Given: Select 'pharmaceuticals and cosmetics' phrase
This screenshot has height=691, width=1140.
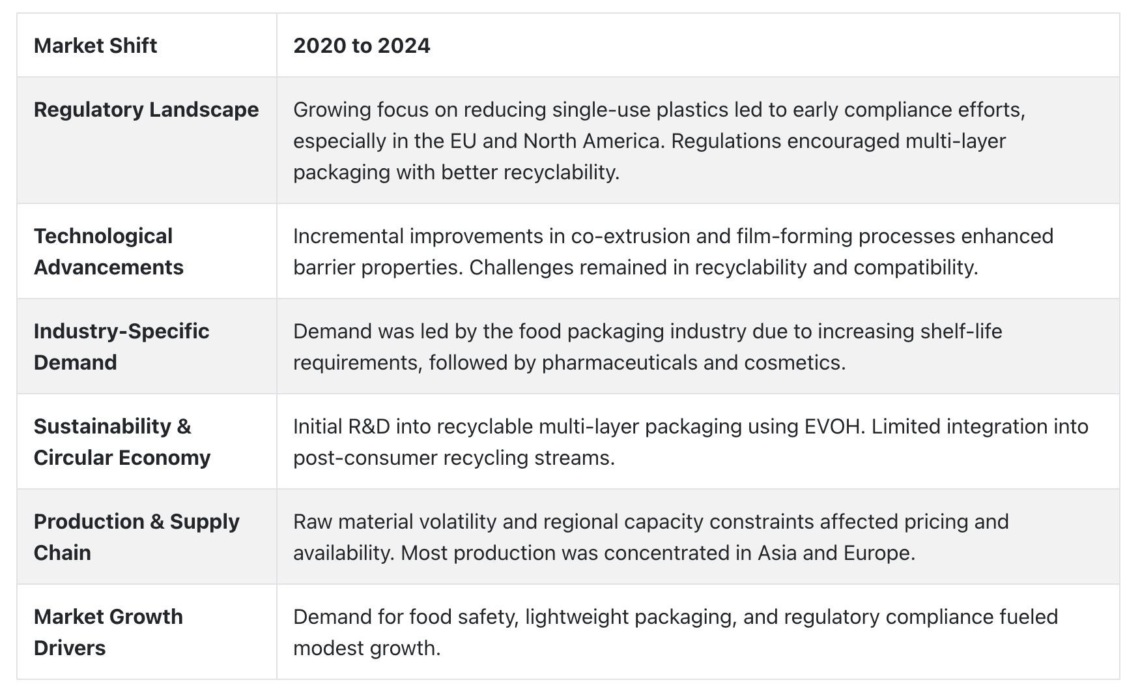Looking at the screenshot, I should tap(694, 362).
